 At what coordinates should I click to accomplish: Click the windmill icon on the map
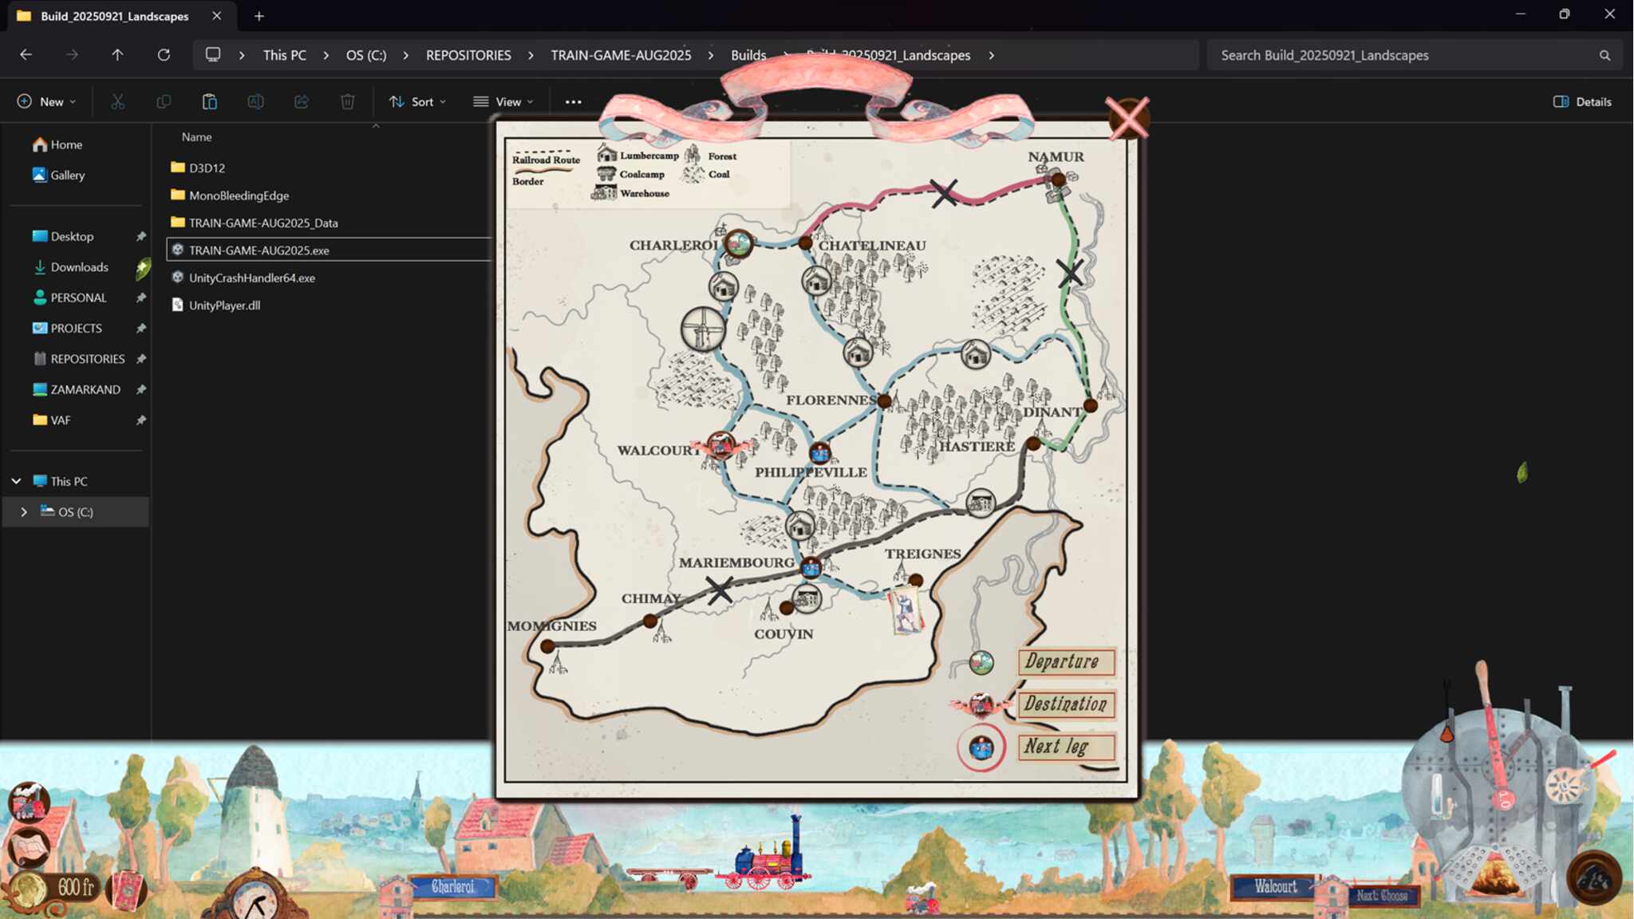(703, 329)
